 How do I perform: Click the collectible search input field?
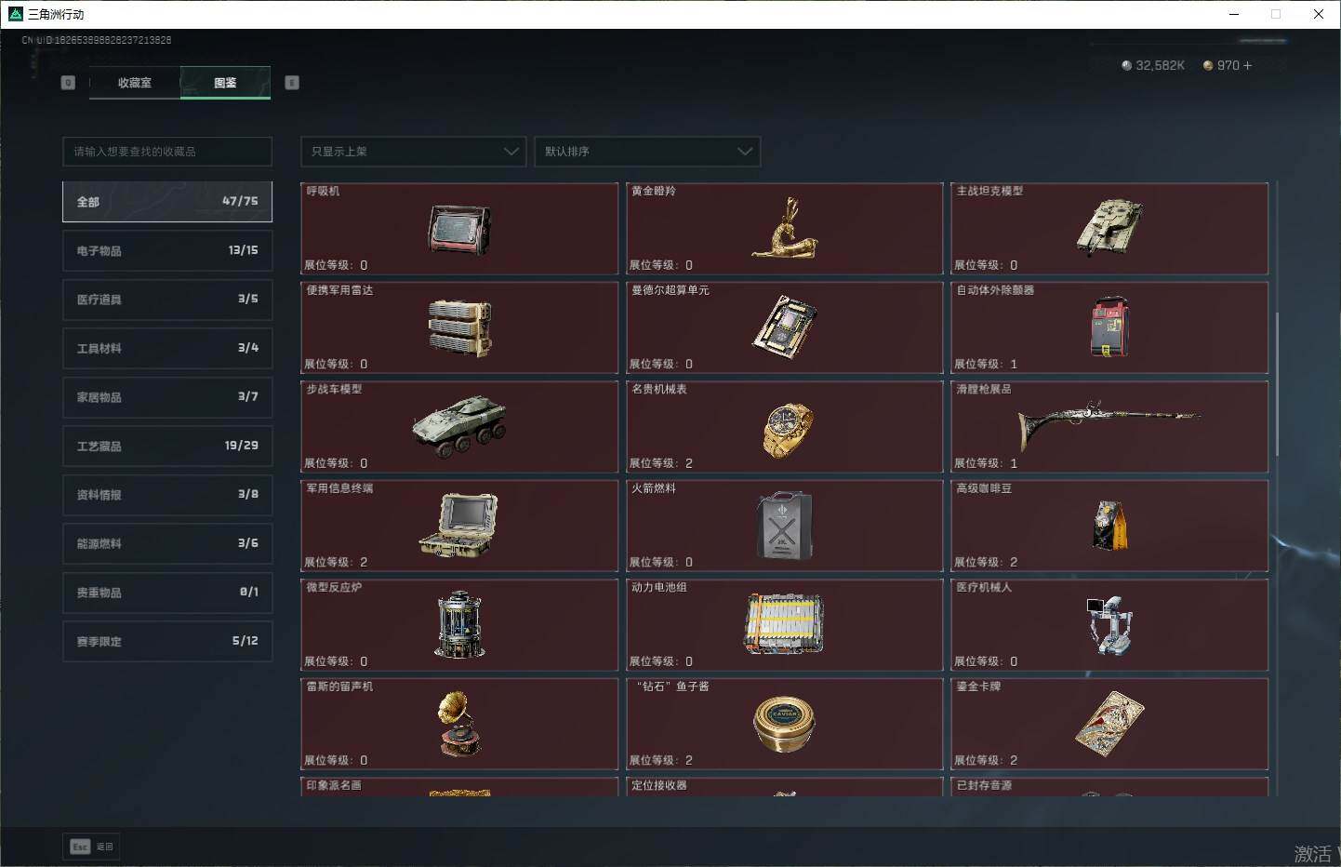coord(167,152)
